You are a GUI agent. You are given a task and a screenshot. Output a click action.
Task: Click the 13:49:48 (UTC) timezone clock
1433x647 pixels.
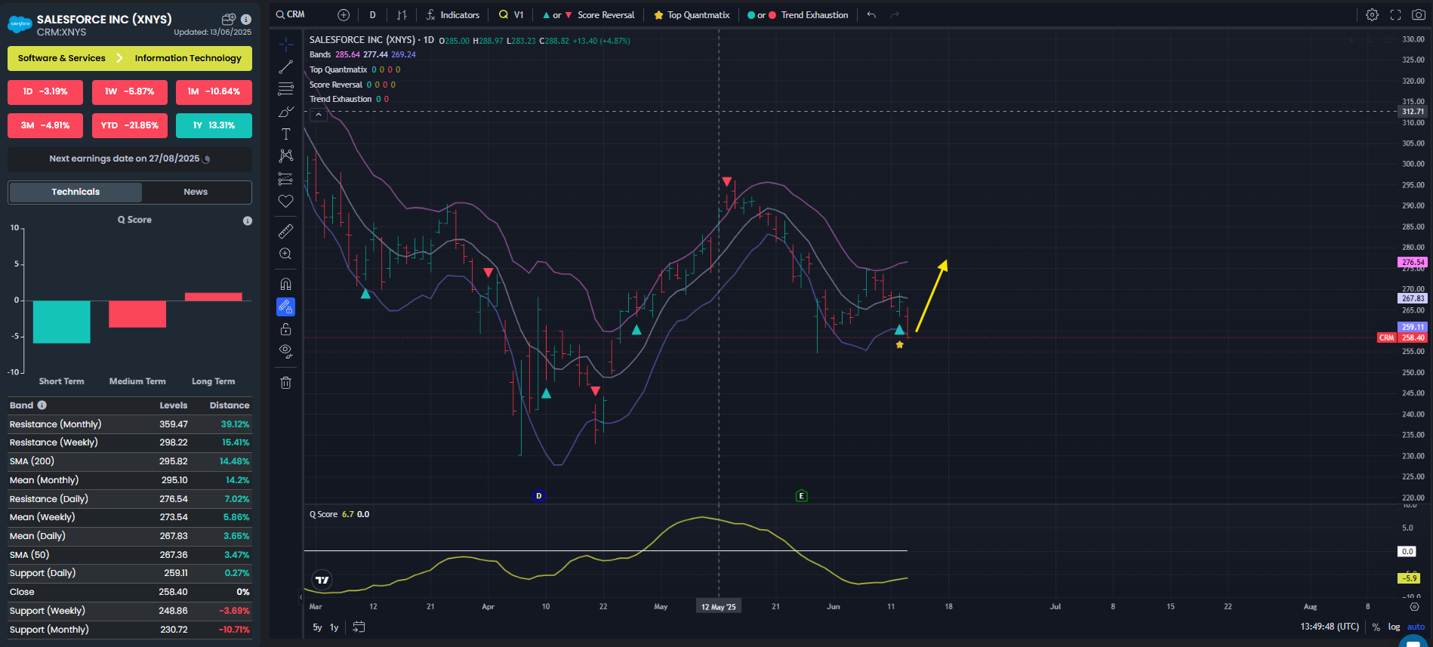click(1330, 627)
